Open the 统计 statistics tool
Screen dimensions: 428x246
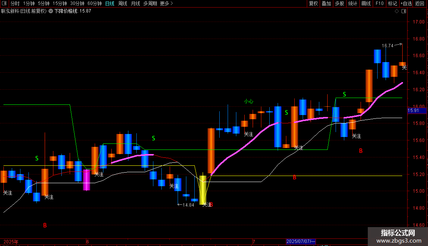[353, 3]
